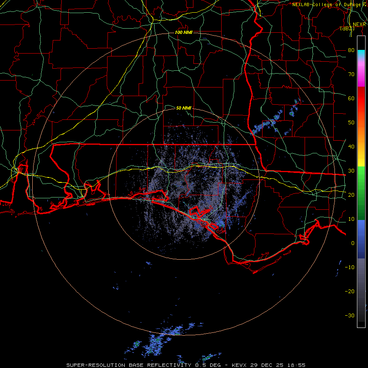The image size is (368, 368).
Task: Click the -20 value on the dBZ scale
Action: (350, 291)
